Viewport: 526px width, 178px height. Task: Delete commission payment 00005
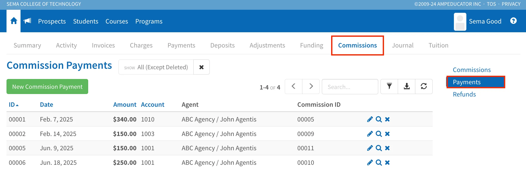(x=387, y=148)
